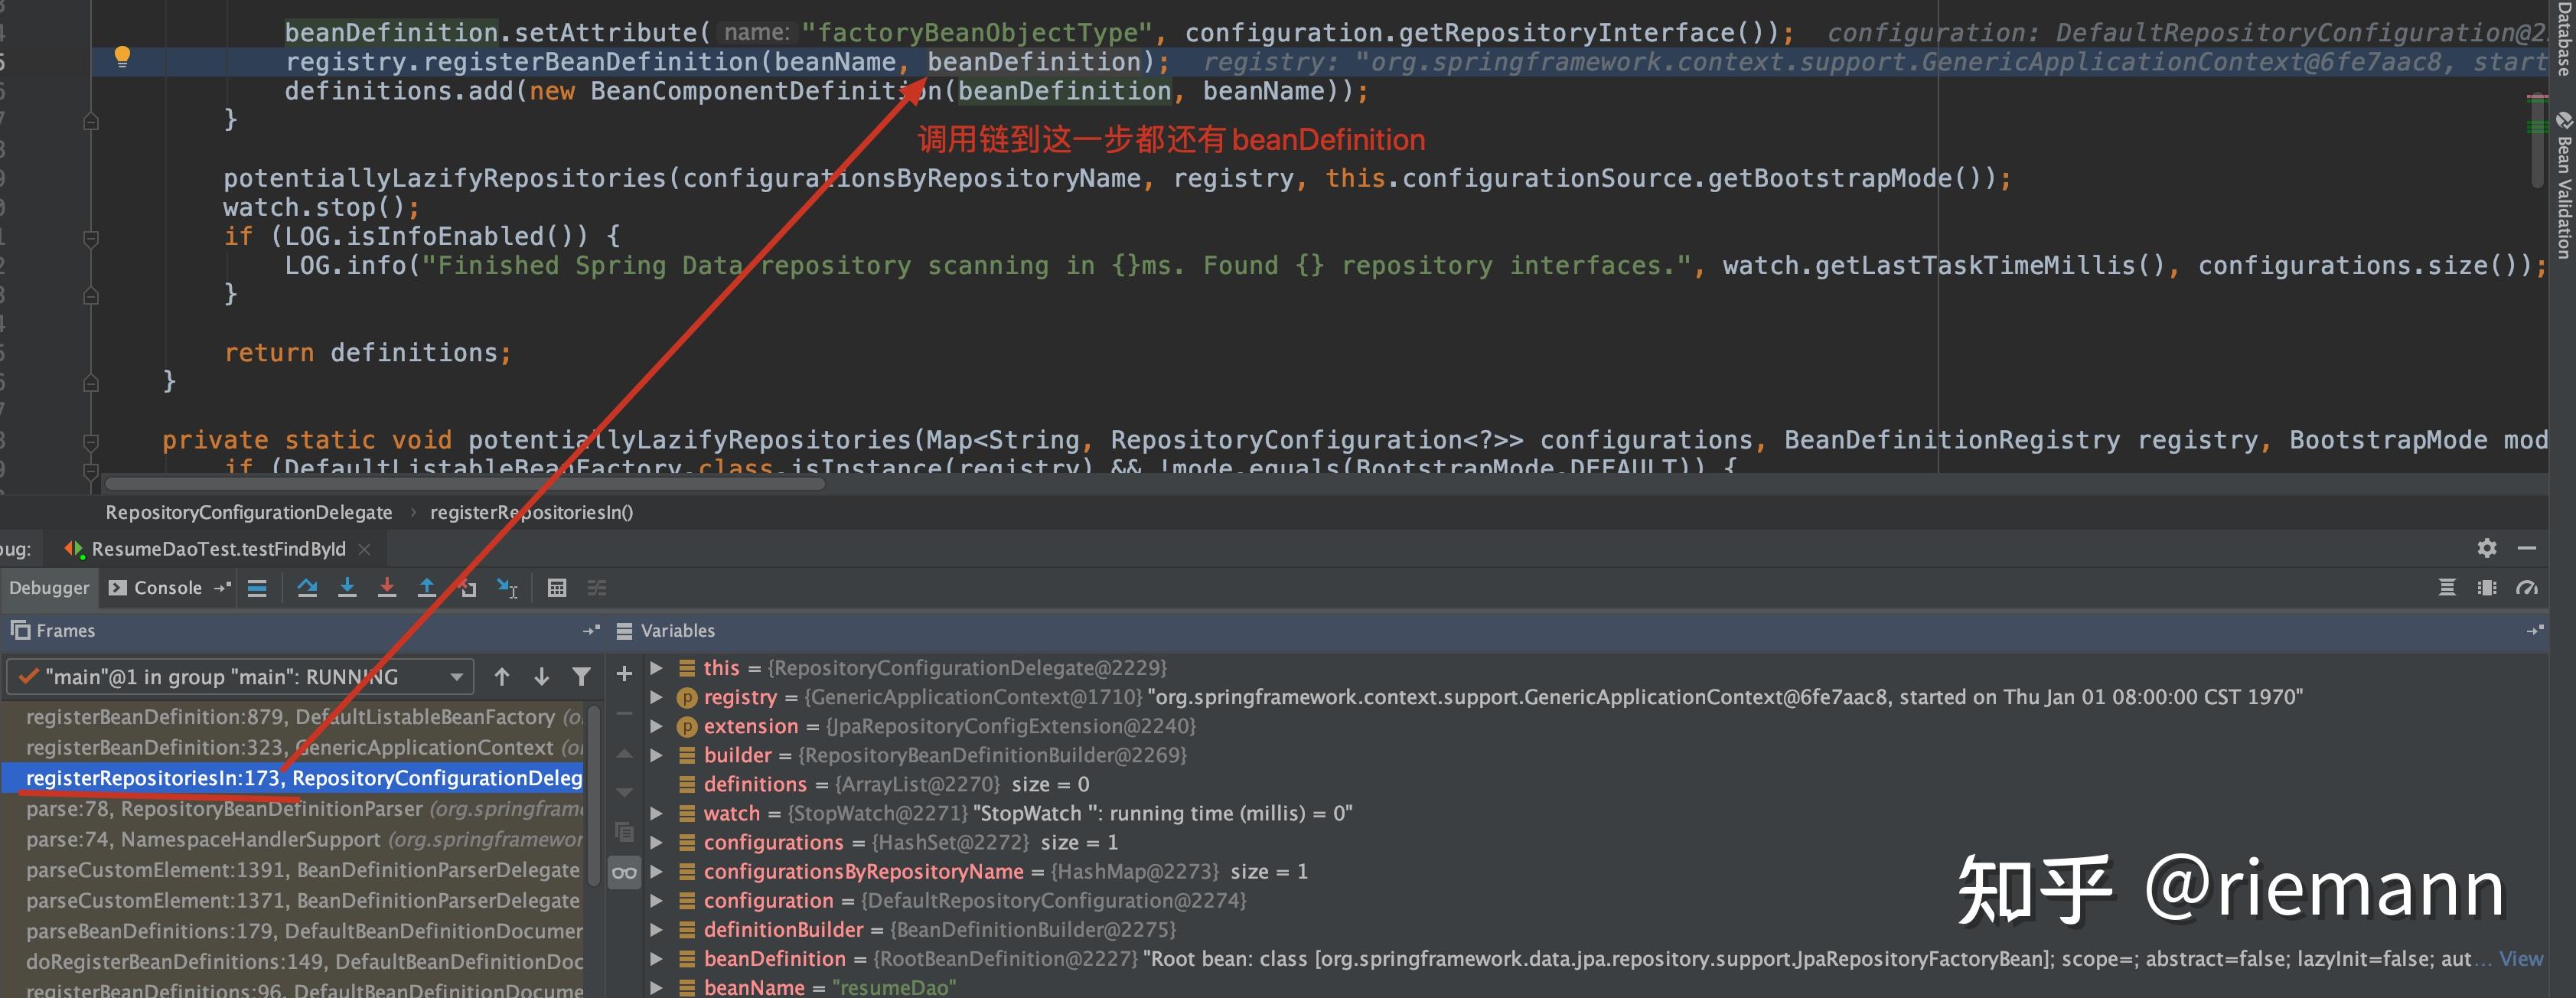Click the Step Over debugger icon

pos(307,588)
